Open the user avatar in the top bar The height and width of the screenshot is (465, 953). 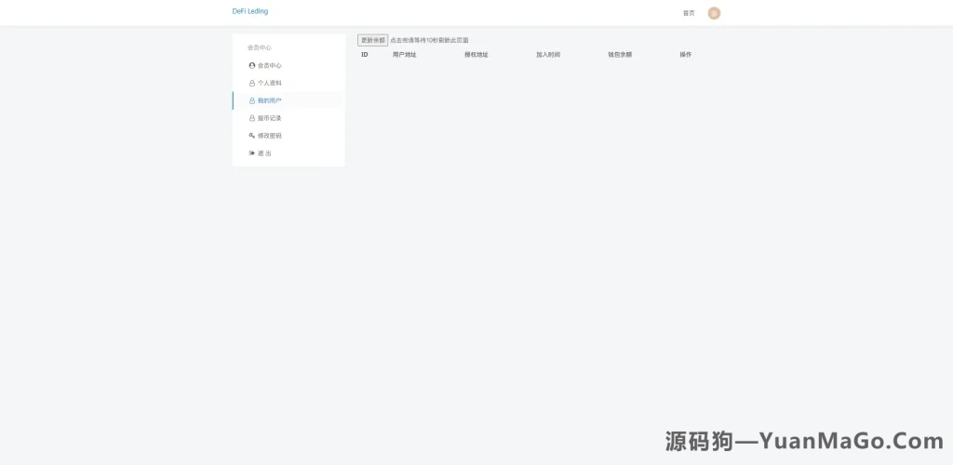[x=714, y=13]
